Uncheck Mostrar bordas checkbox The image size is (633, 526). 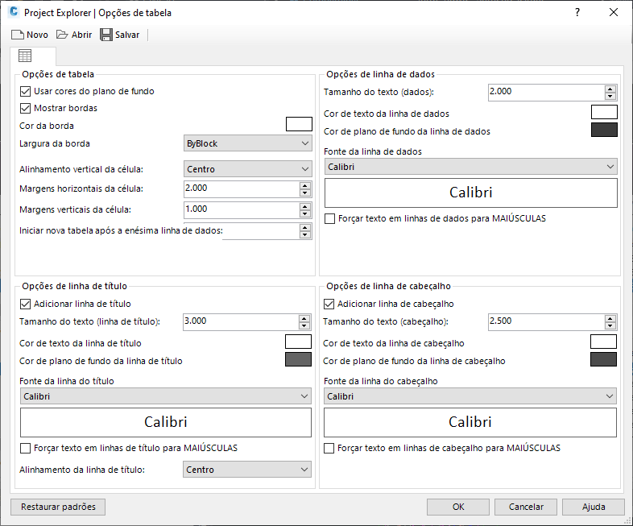point(25,108)
